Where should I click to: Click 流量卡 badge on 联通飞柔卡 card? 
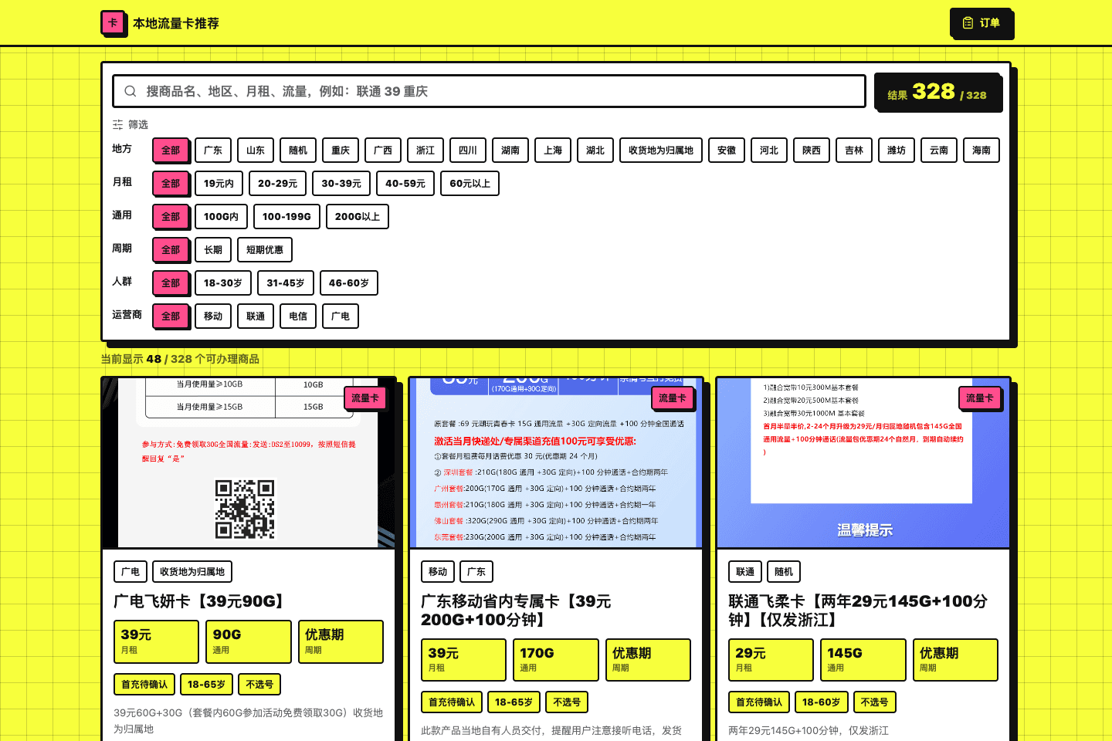coord(980,398)
